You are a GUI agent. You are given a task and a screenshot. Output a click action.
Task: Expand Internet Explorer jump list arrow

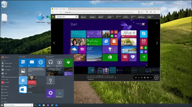point(16,63)
